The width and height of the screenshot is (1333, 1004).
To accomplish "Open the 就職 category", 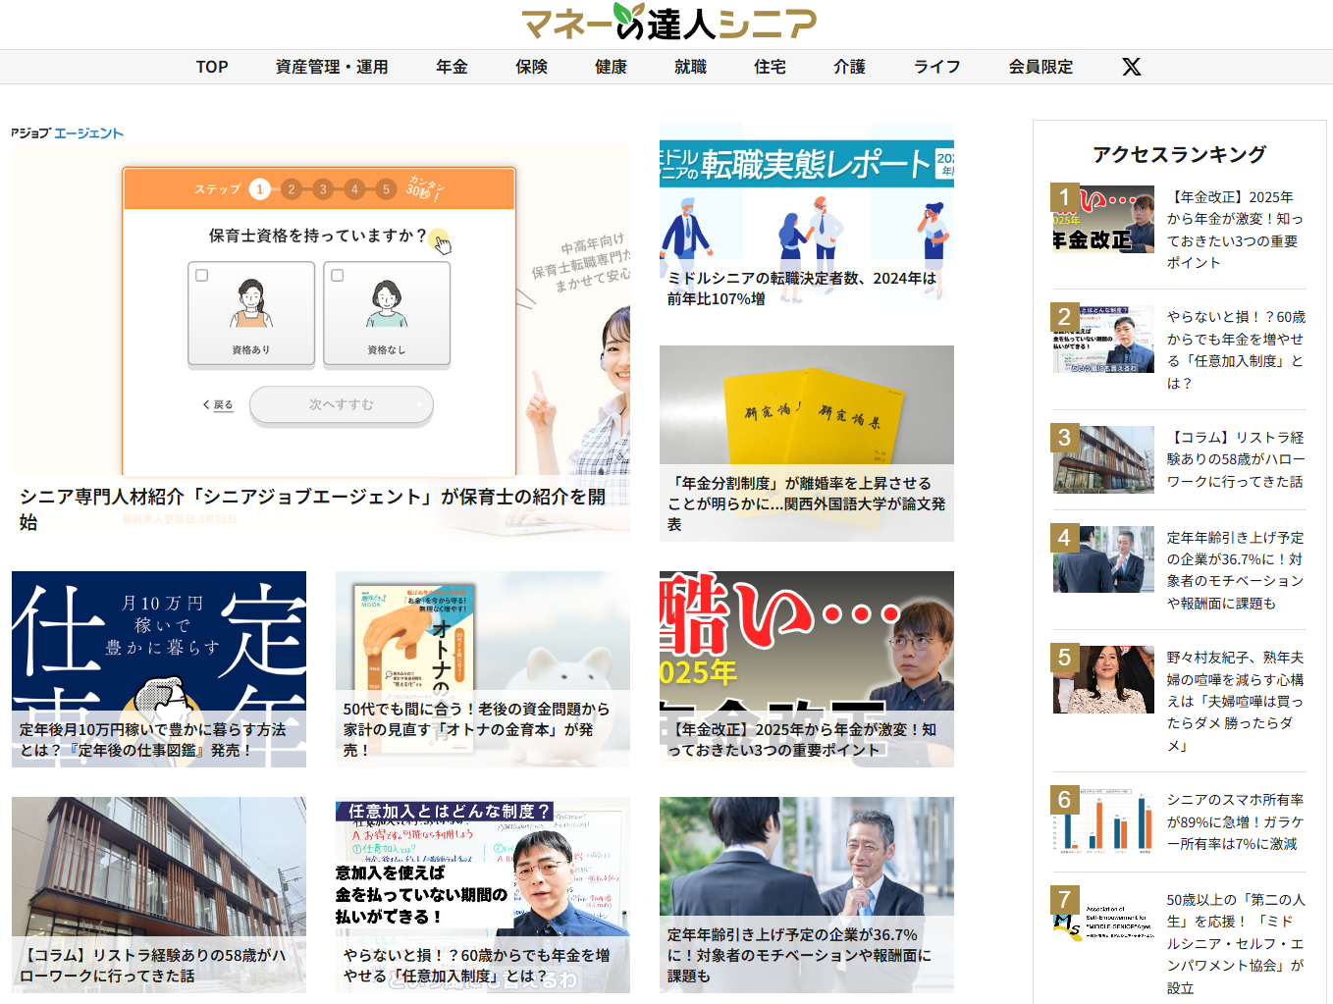I will coord(690,67).
